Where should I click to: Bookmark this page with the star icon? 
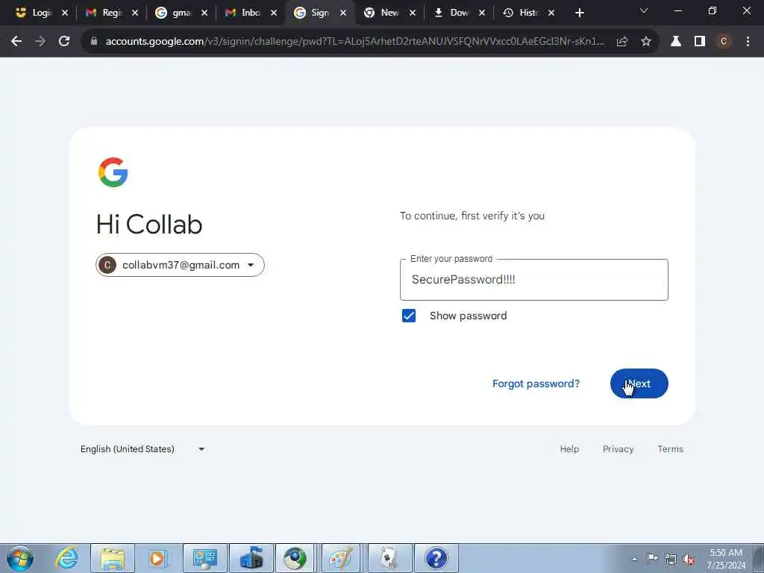coord(646,42)
